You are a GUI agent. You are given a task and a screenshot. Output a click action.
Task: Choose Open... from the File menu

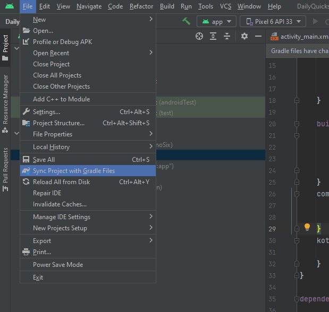point(88,31)
